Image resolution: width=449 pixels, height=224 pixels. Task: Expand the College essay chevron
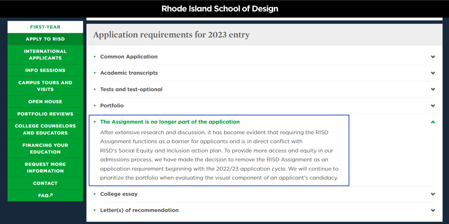(433, 194)
